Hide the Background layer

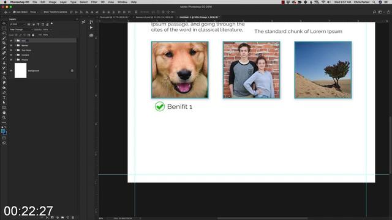click(x=11, y=71)
